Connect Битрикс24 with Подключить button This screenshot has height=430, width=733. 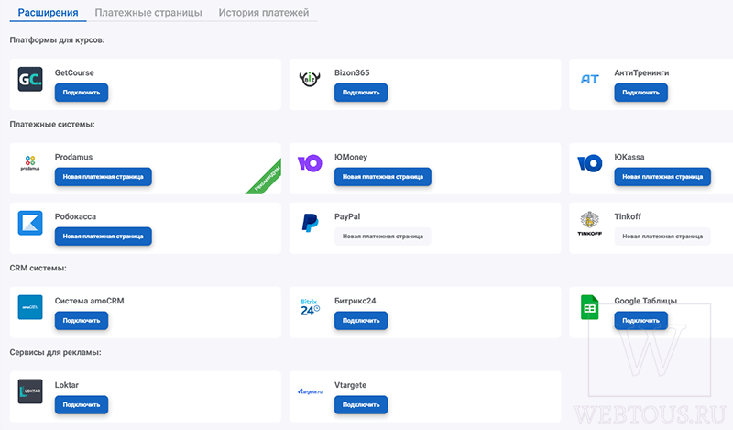(361, 321)
